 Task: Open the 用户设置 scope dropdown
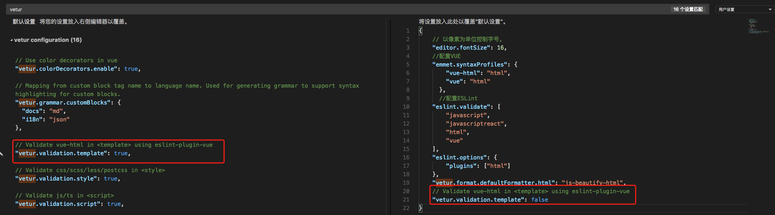point(745,10)
